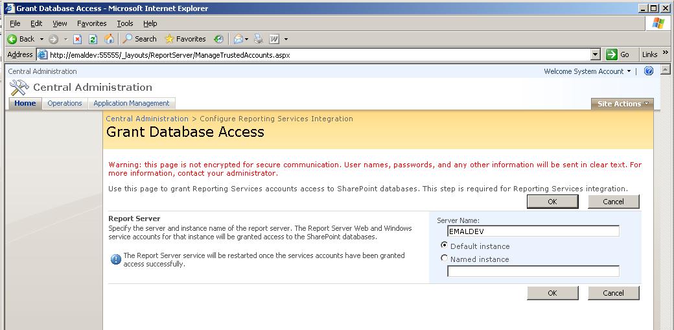Click the Central Administration top-left link
The height and width of the screenshot is (330, 674).
tap(42, 71)
